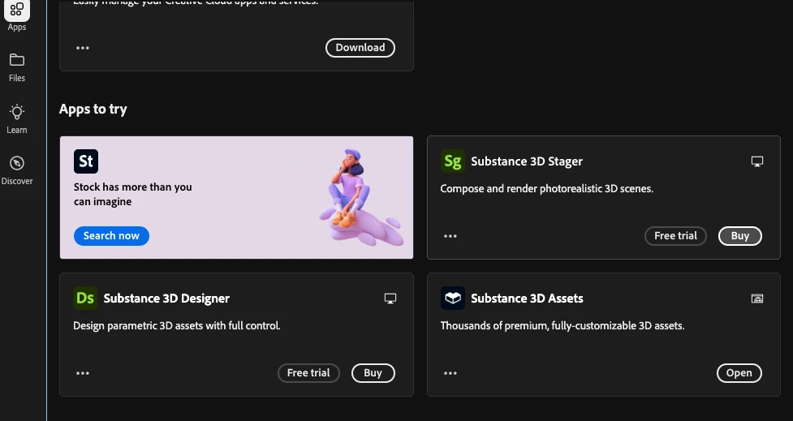The height and width of the screenshot is (421, 793).
Task: Start Free trial of Substance 3D Stager
Action: coord(675,236)
